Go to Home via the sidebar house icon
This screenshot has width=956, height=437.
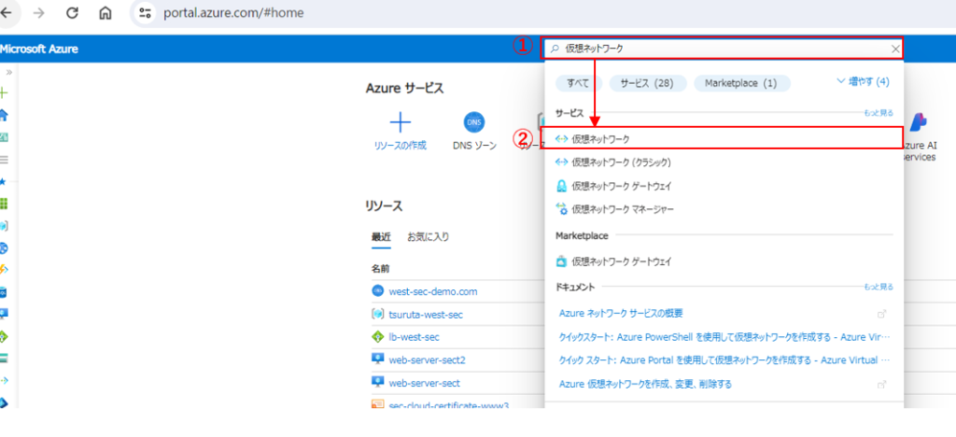[x=4, y=115]
